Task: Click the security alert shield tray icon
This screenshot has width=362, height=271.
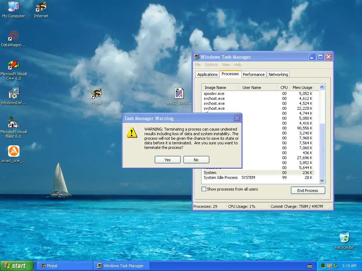Action: [329, 266]
